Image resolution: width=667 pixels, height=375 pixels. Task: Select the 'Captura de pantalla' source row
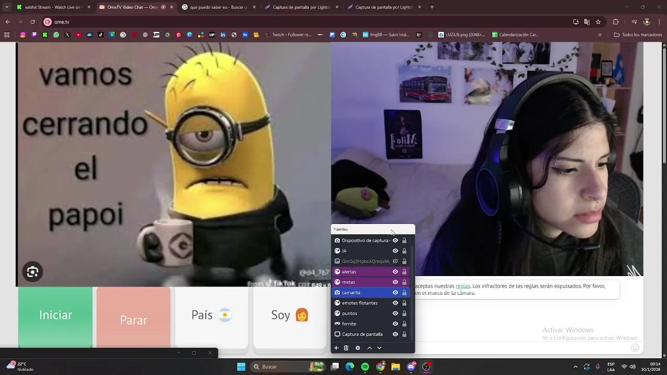pos(371,334)
